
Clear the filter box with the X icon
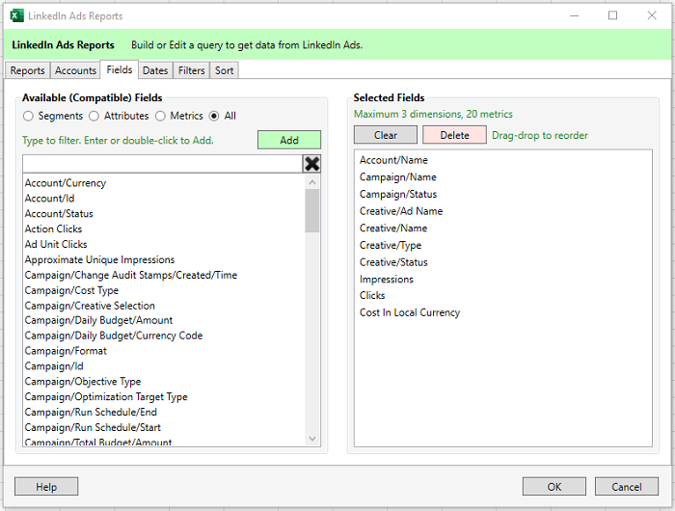[311, 164]
